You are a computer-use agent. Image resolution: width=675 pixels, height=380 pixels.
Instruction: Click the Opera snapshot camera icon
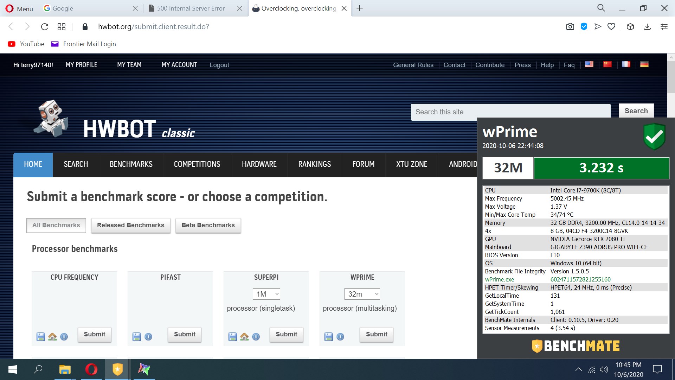tap(570, 27)
